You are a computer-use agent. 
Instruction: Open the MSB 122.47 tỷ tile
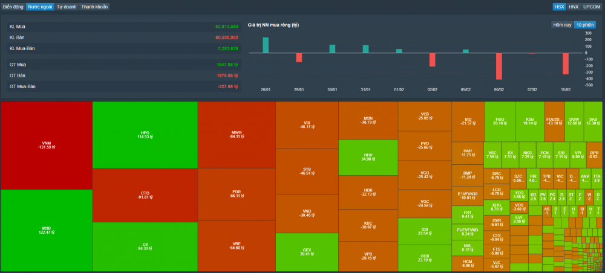tap(47, 230)
